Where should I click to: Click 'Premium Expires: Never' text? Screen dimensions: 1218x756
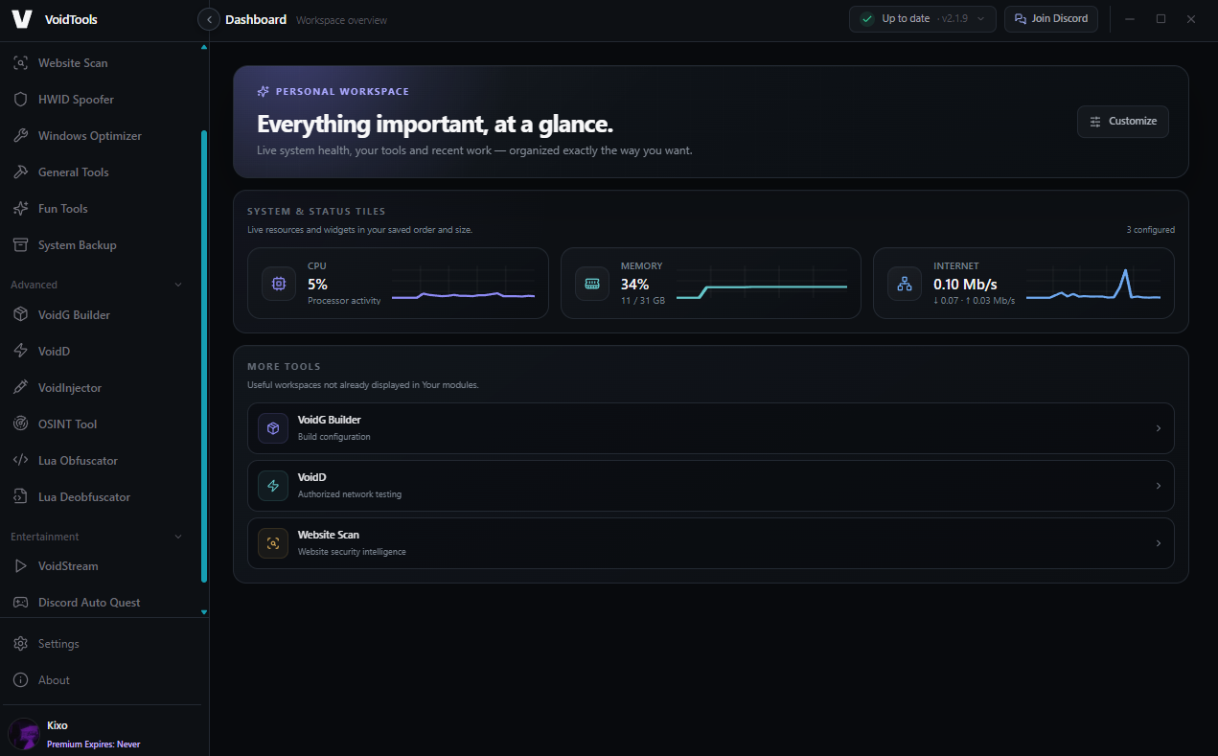click(x=94, y=745)
